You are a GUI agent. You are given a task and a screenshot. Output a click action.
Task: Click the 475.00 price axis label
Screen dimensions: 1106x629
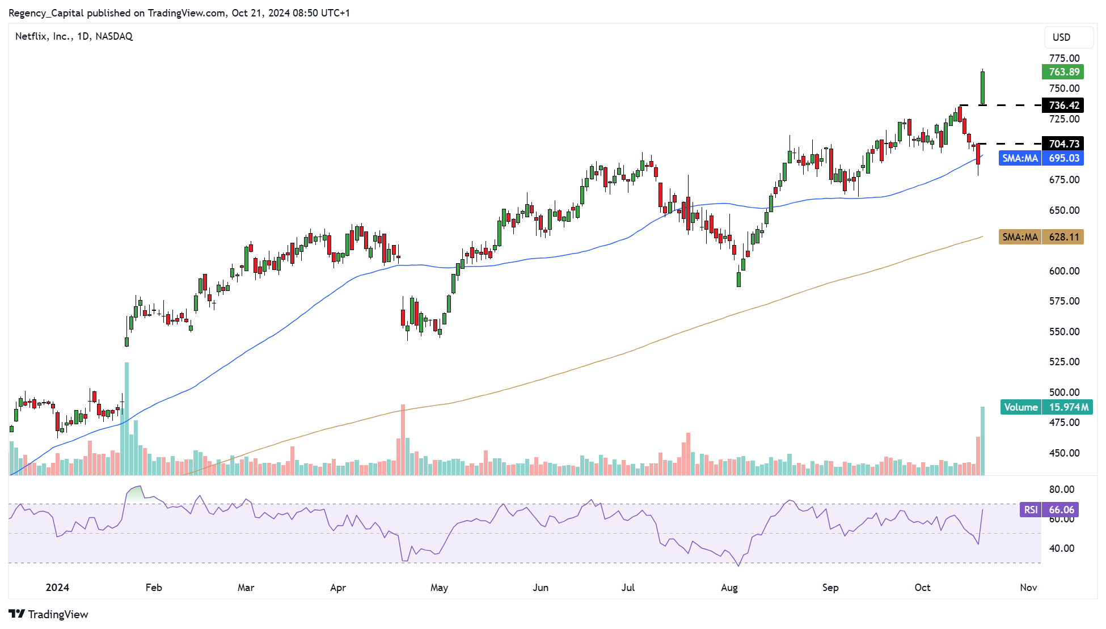[1064, 423]
